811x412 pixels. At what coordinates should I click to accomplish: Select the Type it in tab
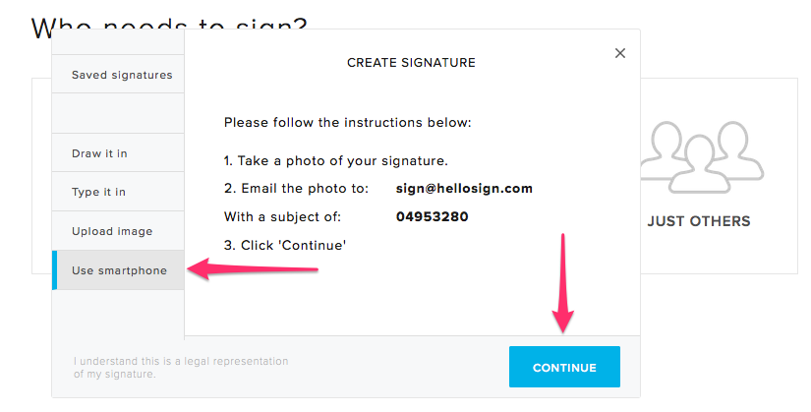click(98, 192)
